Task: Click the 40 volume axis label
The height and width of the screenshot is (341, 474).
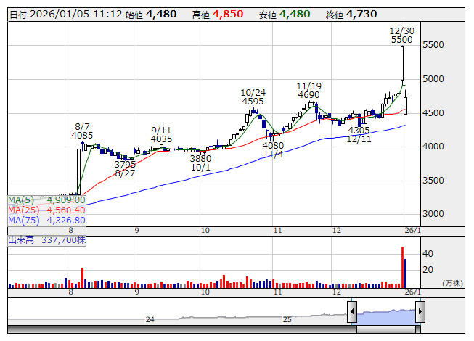Action: point(428,253)
